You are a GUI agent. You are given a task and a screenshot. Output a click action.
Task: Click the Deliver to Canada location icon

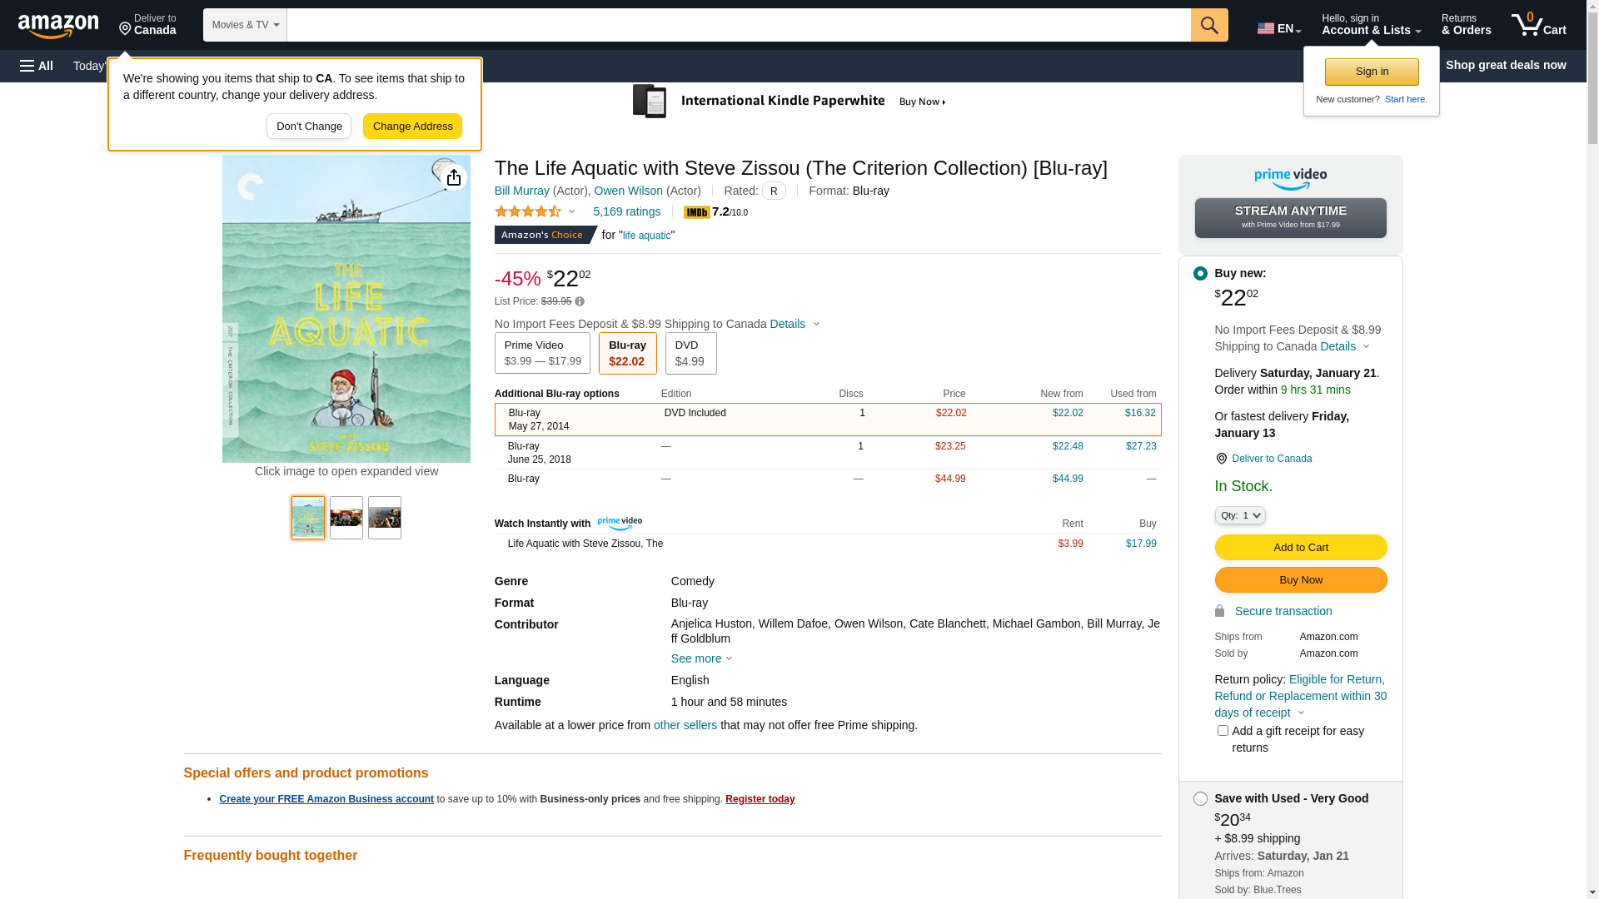click(x=1221, y=459)
